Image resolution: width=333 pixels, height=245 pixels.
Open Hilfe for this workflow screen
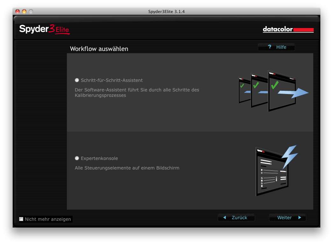coord(276,47)
